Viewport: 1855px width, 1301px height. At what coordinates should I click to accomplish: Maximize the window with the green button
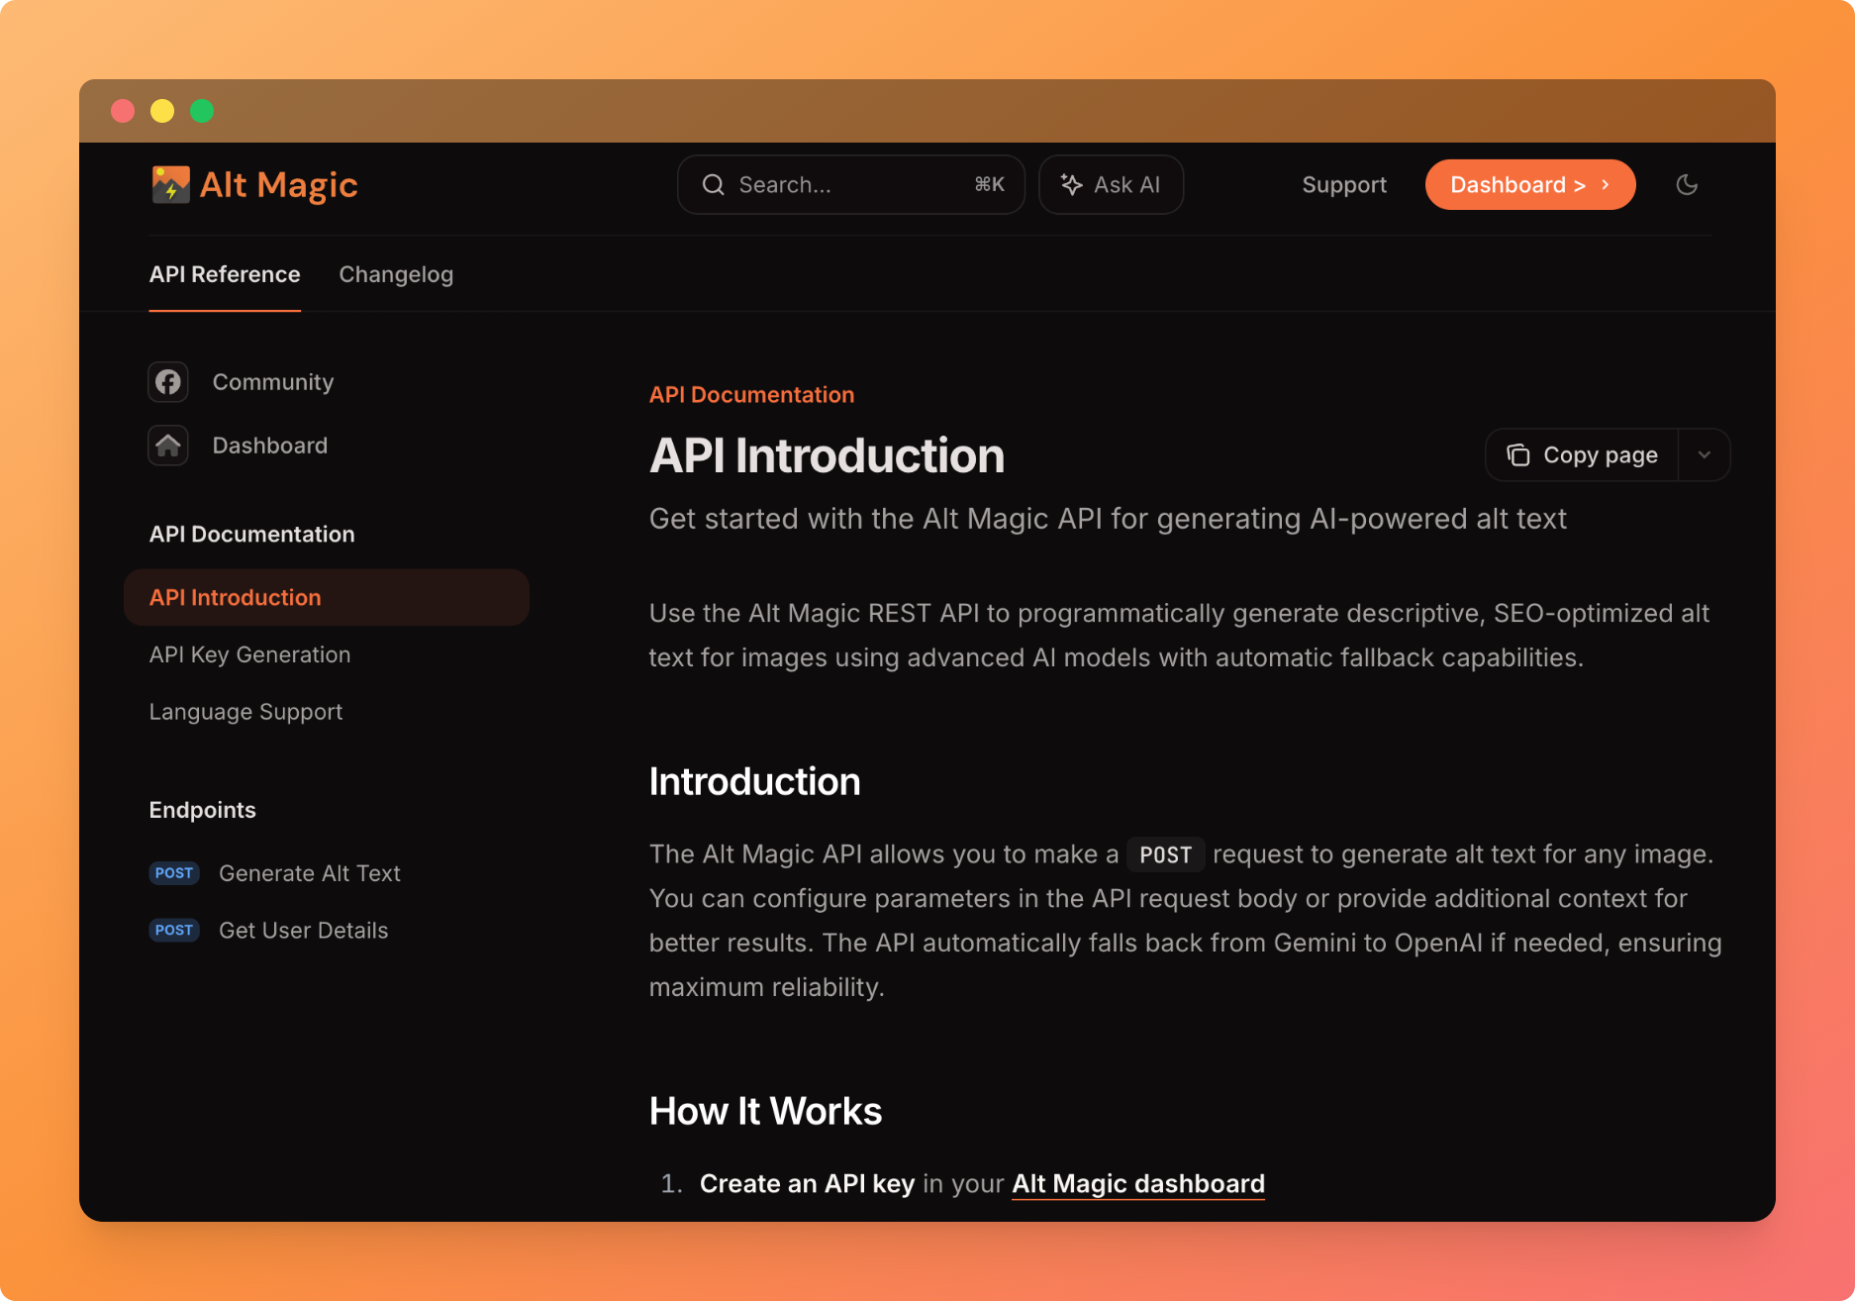202,111
